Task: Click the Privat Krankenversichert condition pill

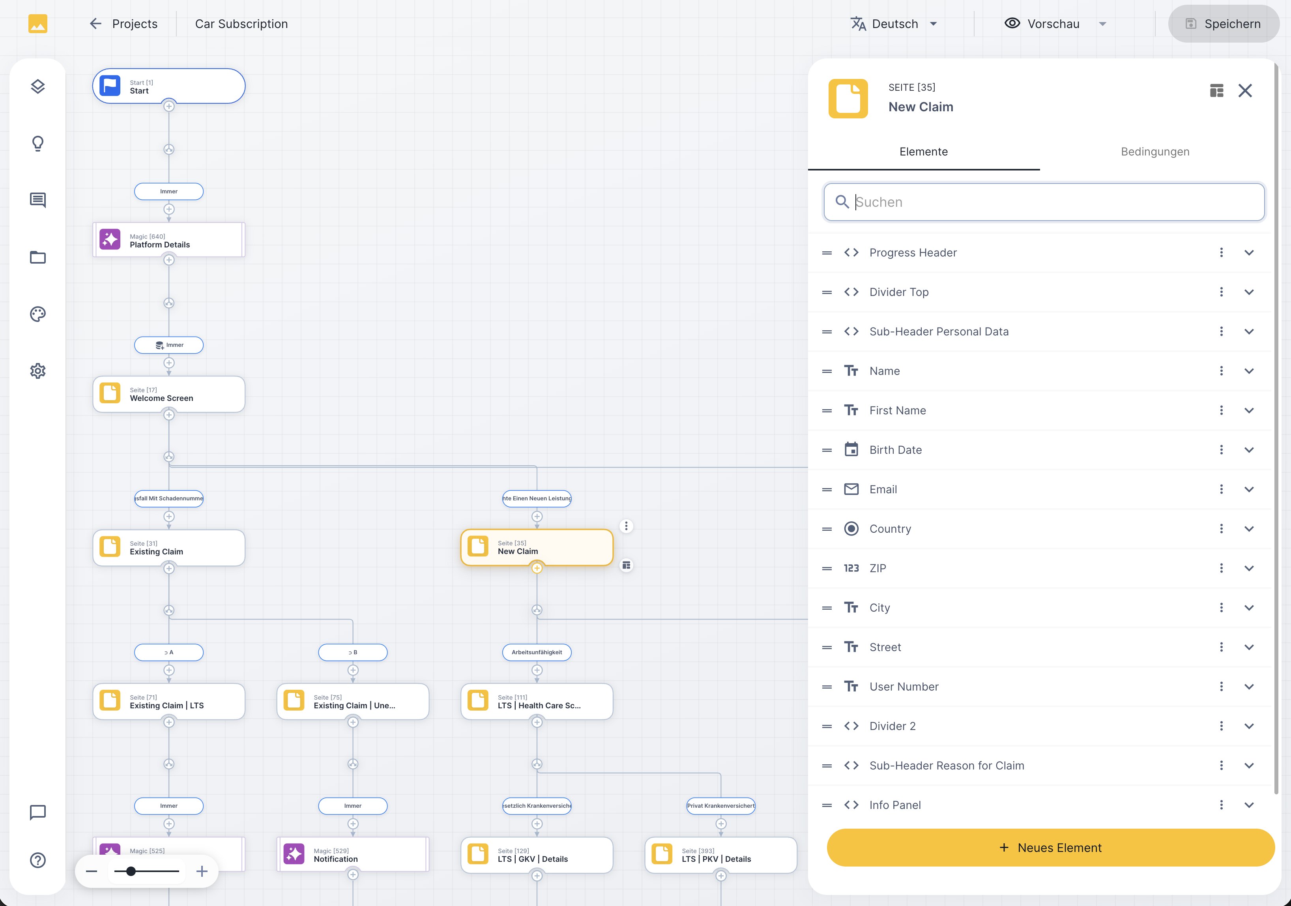Action: tap(721, 806)
